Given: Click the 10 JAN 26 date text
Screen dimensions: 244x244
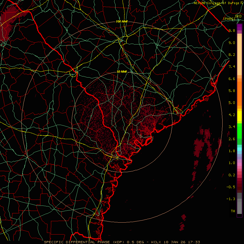Looking at the screenshot, I should 175,242.
